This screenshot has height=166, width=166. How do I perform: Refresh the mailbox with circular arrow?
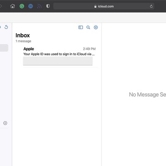tap(6, 27)
